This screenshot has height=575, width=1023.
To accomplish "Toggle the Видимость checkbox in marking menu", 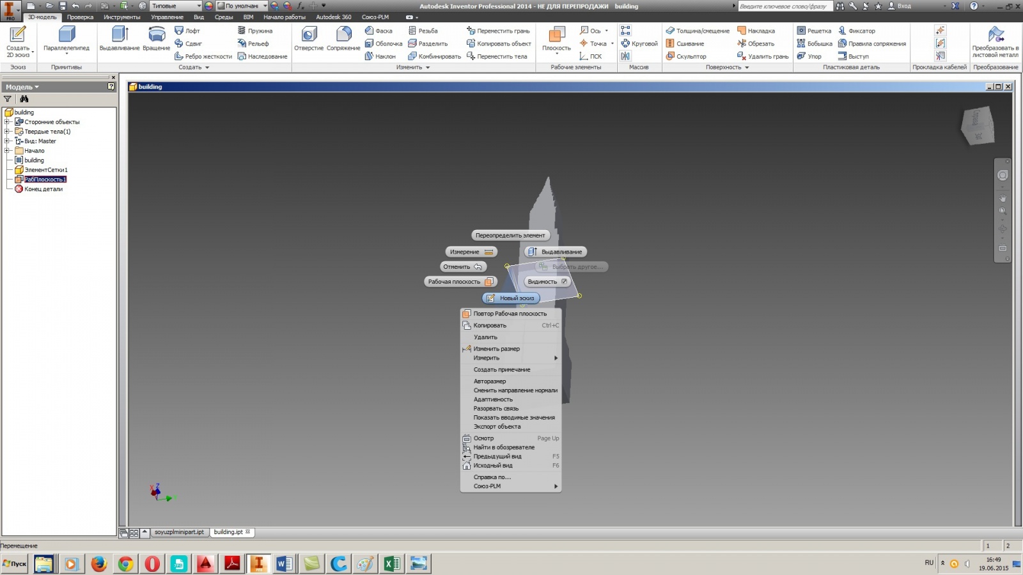I will click(564, 281).
